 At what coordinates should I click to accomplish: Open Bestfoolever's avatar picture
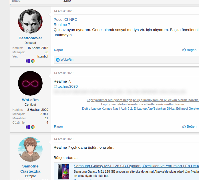tap(30, 21)
